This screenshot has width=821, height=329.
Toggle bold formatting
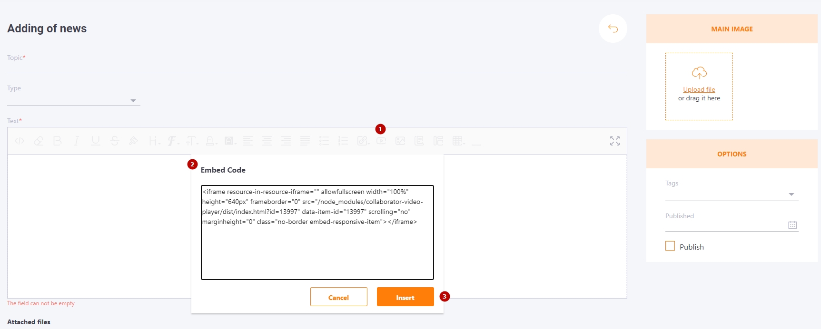tap(58, 141)
